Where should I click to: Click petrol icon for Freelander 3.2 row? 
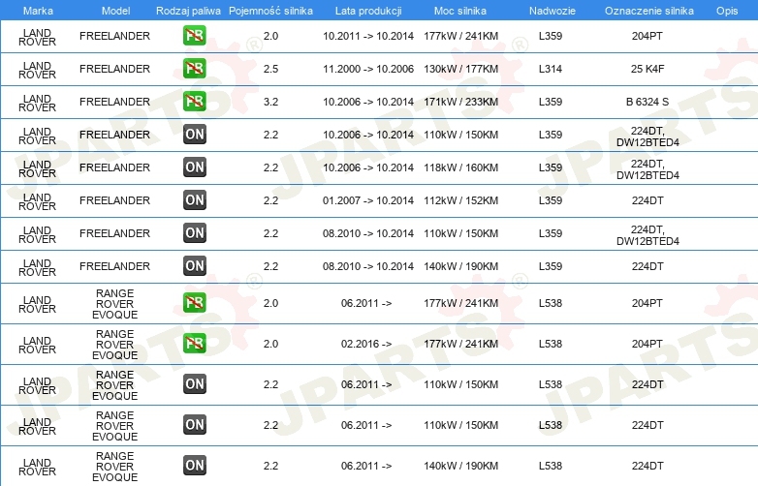[194, 102]
